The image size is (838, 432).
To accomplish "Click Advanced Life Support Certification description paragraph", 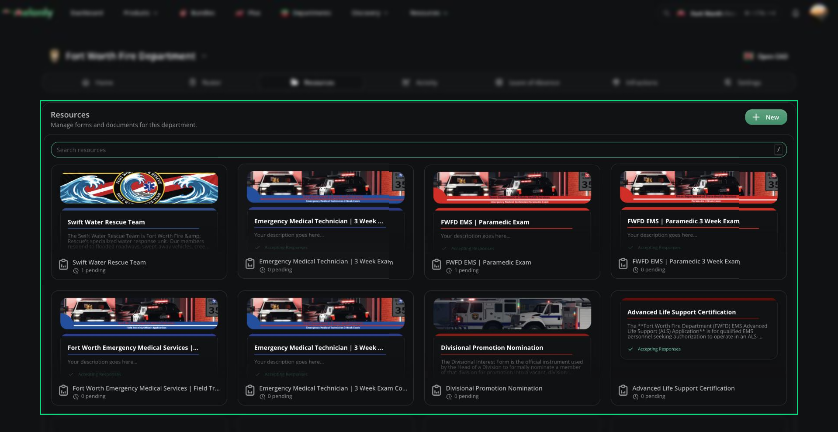I will (x=697, y=331).
